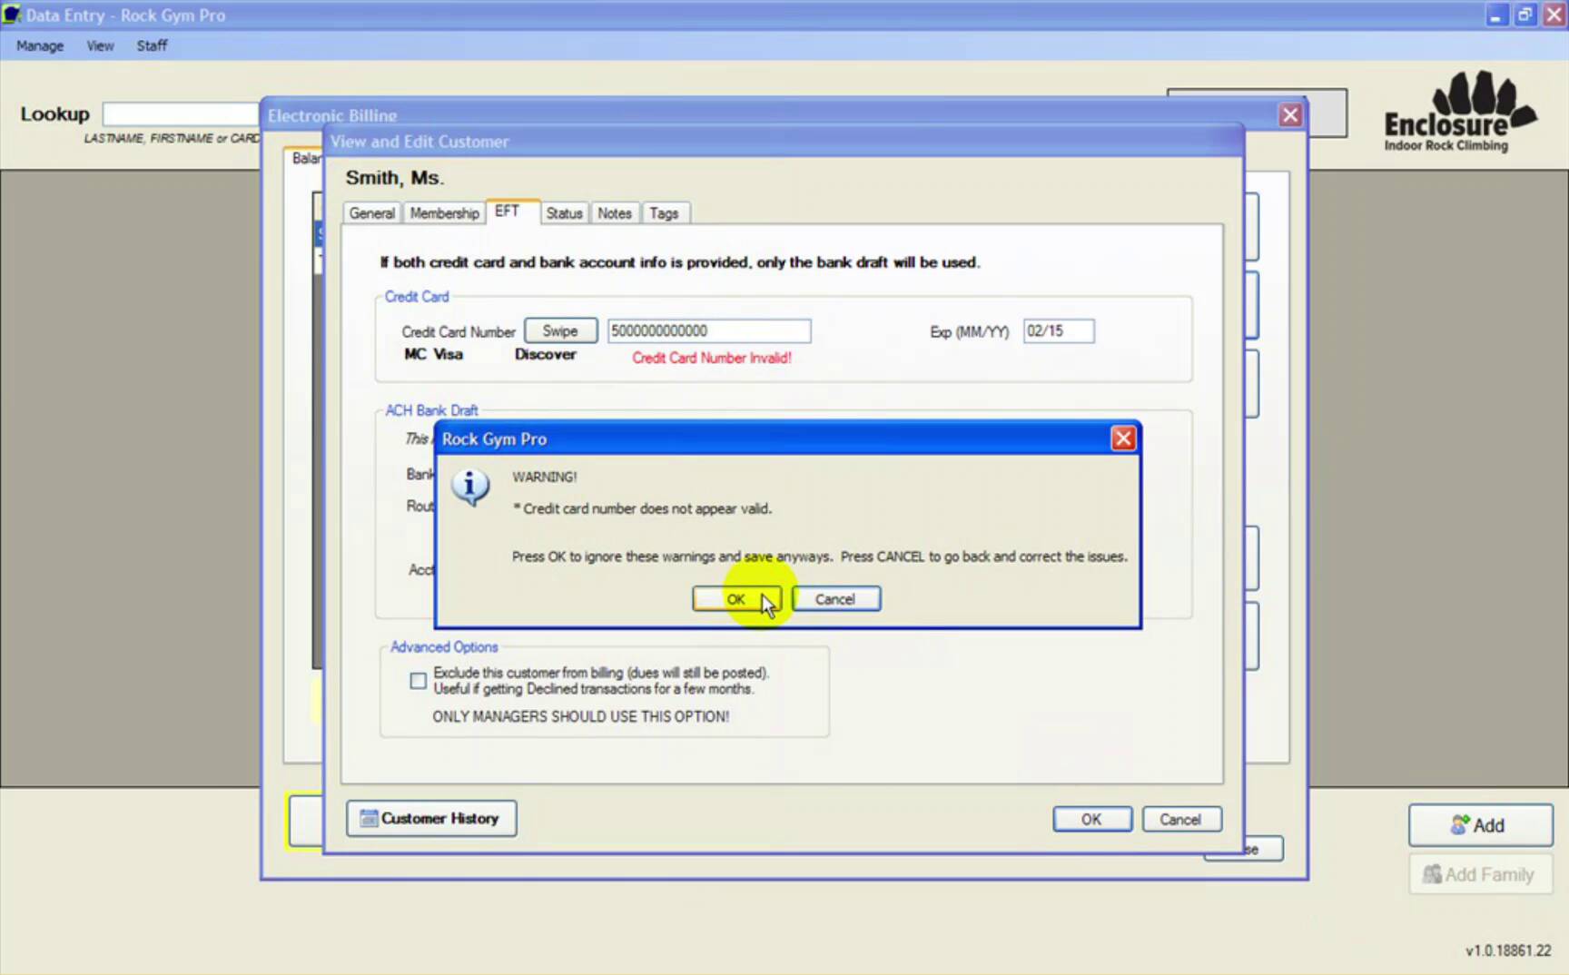Click the Enclosure Indoor Rock Climbing logo
This screenshot has height=975, width=1569.
point(1459,111)
